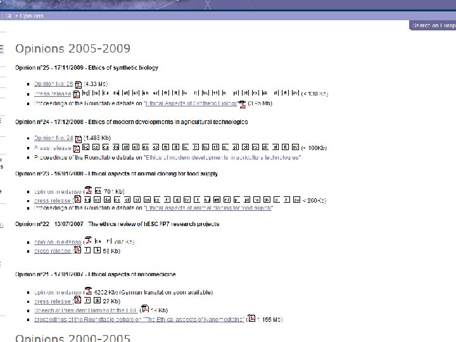The width and height of the screenshot is (456, 342).
Task: Click the 'Opinions 2005-2009' heading
Action: click(73, 49)
